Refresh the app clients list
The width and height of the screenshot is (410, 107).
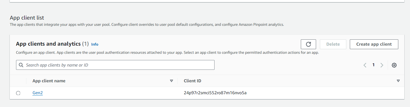308,44
